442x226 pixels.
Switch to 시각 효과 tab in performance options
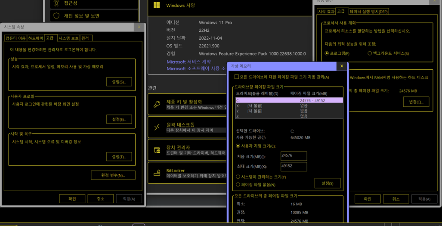pos(326,12)
